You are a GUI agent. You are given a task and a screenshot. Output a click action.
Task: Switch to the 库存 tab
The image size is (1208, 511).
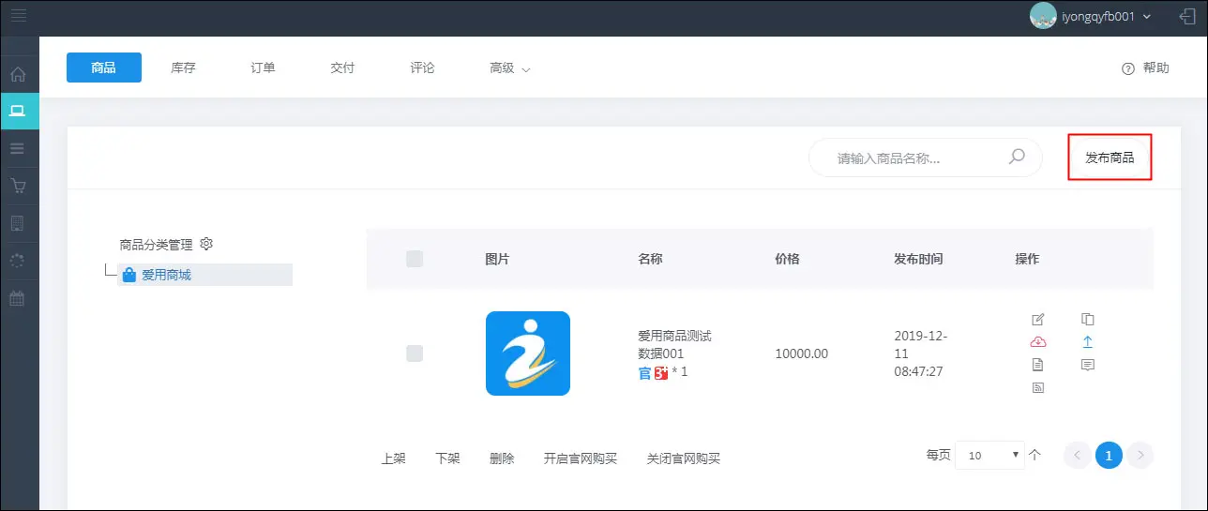183,68
